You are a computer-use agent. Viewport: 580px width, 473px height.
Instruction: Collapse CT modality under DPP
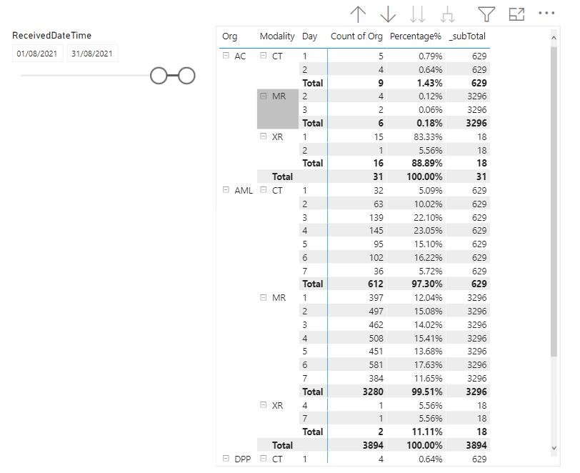point(263,459)
